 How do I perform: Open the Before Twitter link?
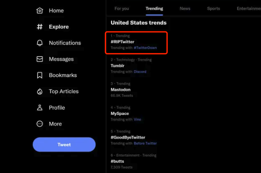145,143
